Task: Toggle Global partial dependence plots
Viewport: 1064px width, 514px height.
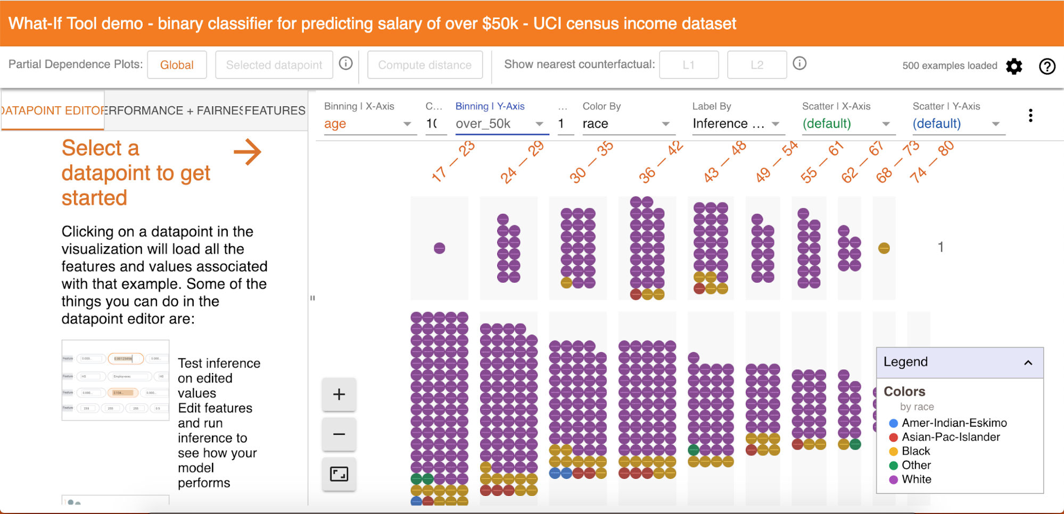Action: [177, 65]
